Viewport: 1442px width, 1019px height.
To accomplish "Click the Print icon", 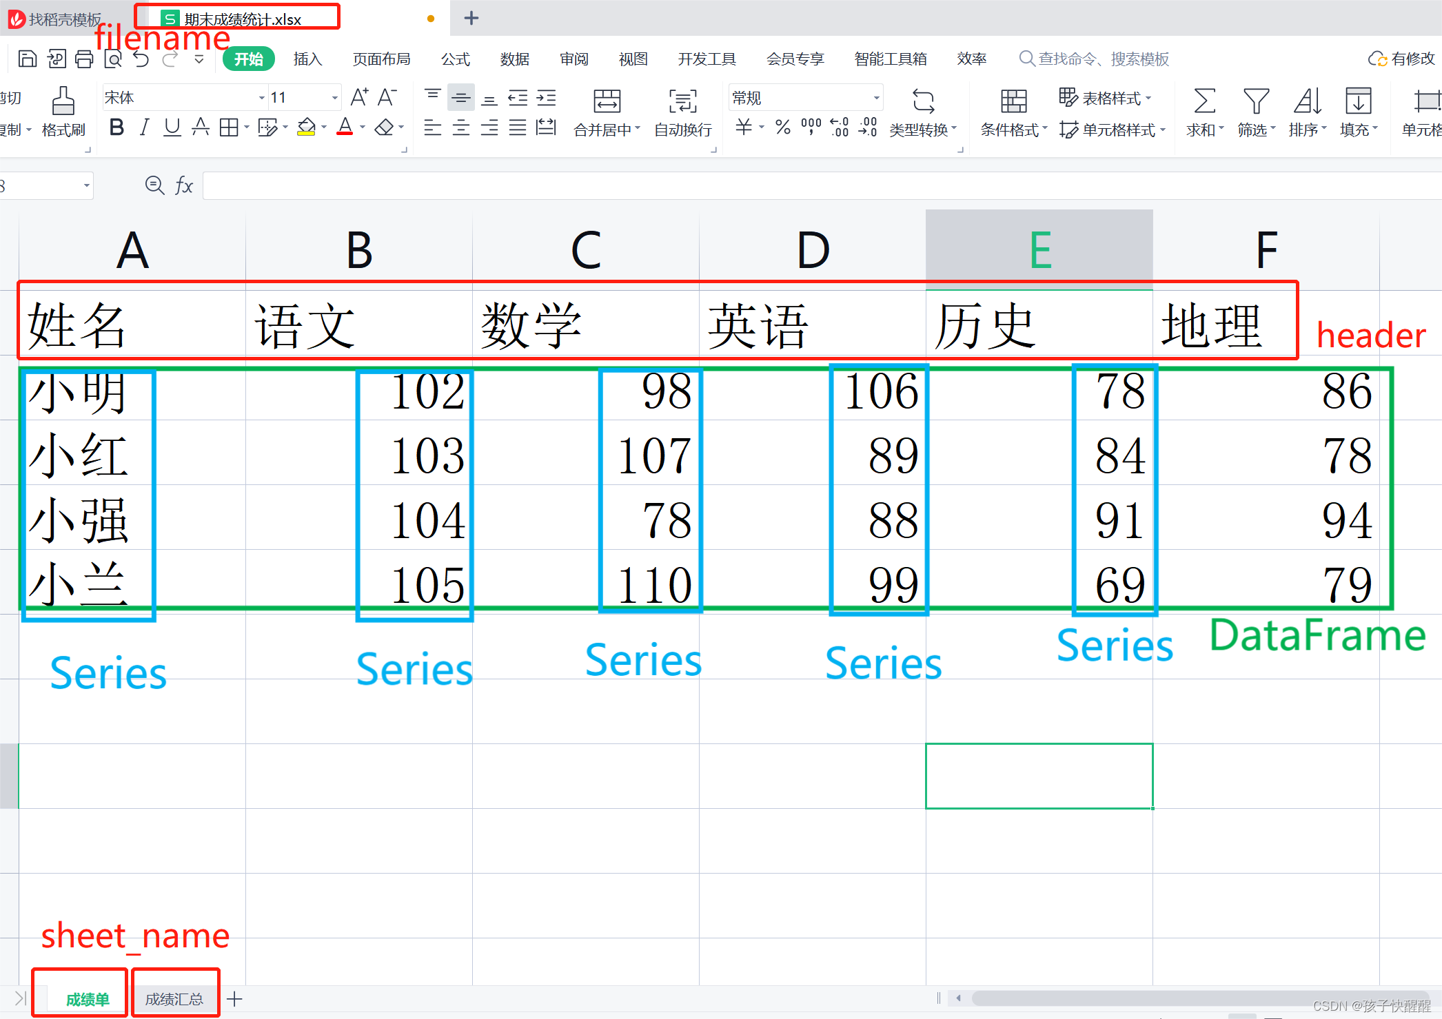I will tap(84, 59).
